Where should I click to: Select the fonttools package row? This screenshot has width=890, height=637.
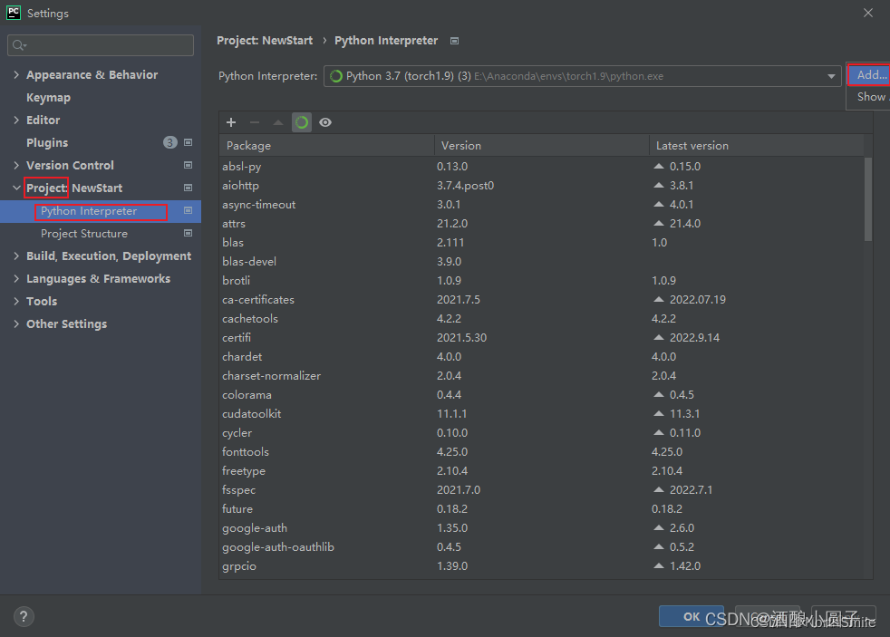point(541,452)
